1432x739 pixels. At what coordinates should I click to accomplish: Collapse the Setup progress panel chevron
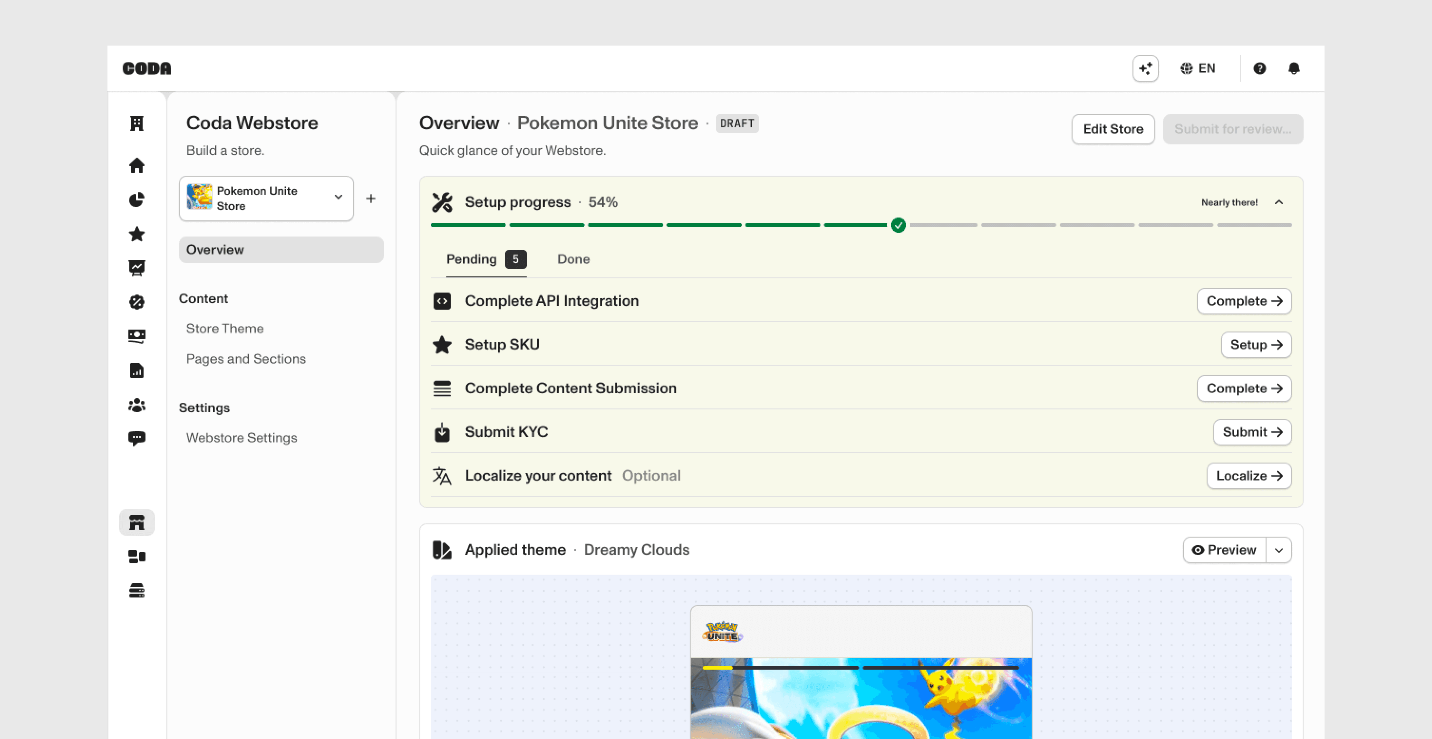(1278, 202)
